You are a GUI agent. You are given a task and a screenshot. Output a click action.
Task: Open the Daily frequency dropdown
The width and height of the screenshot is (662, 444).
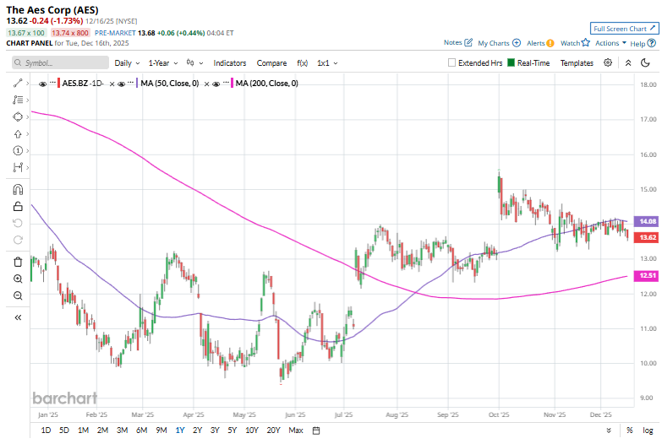click(x=127, y=62)
